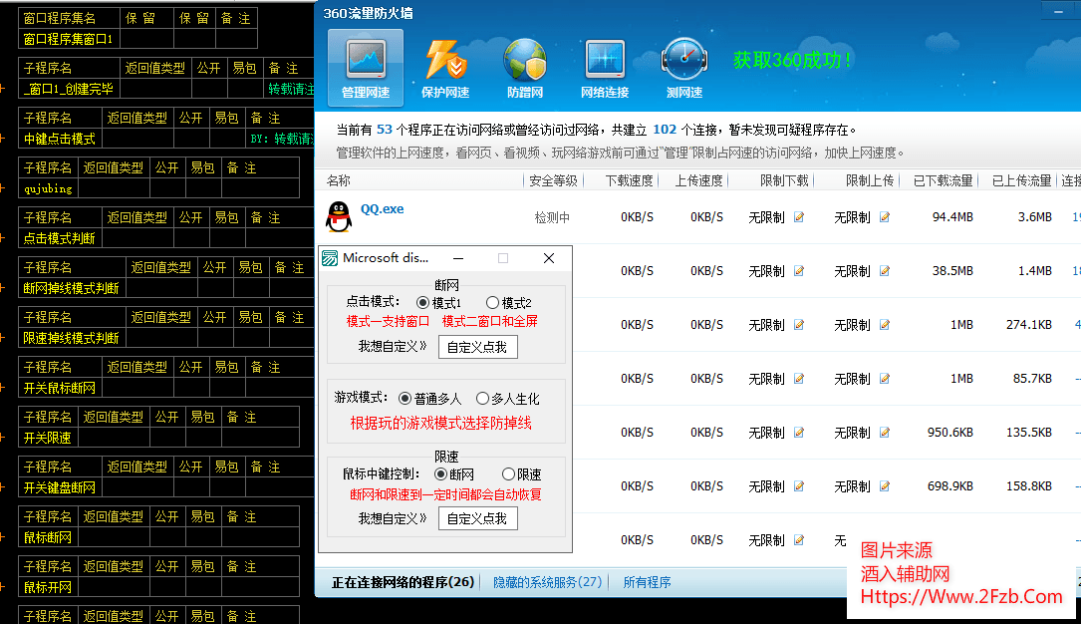
Task: Expand the 开关鼠标断网 subroutine plus marker
Action: point(3,388)
